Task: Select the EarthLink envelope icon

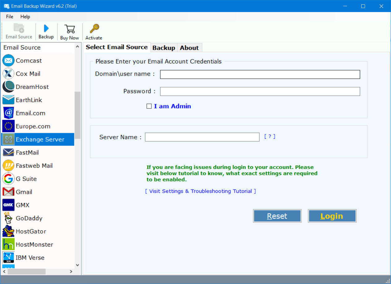Action: 8,100
